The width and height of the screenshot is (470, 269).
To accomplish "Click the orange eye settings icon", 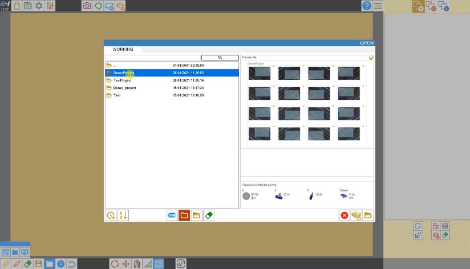I will [x=120, y=6].
